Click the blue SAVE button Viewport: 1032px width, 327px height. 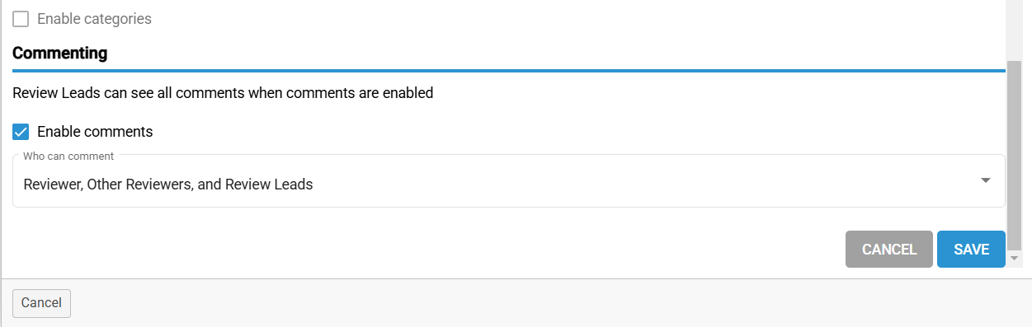(x=971, y=250)
